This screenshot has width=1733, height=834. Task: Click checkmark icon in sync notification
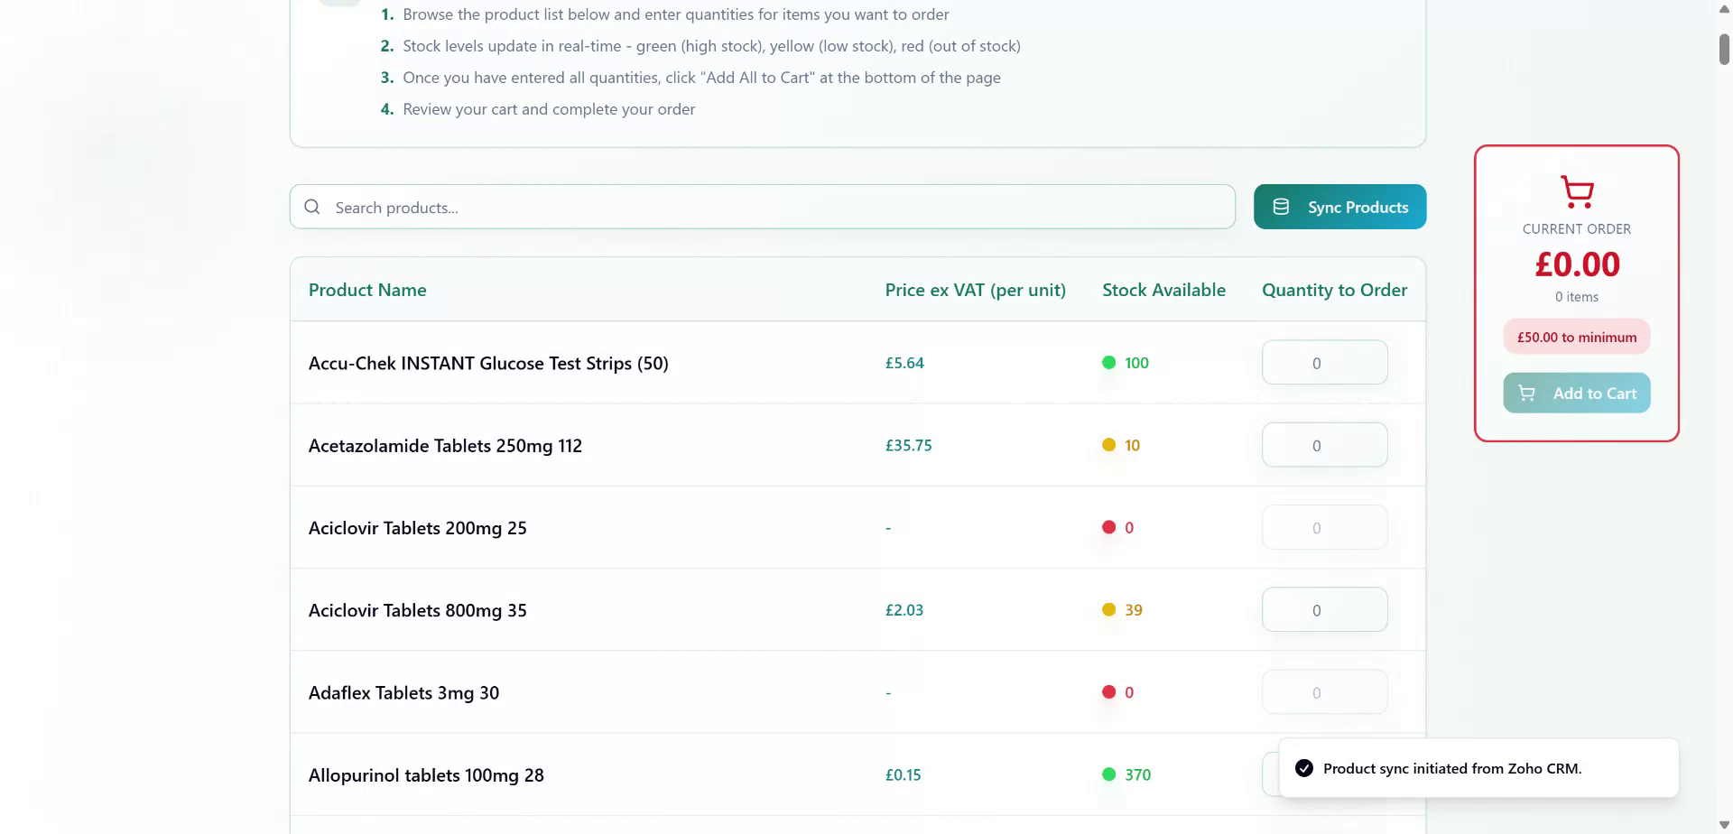(1303, 768)
